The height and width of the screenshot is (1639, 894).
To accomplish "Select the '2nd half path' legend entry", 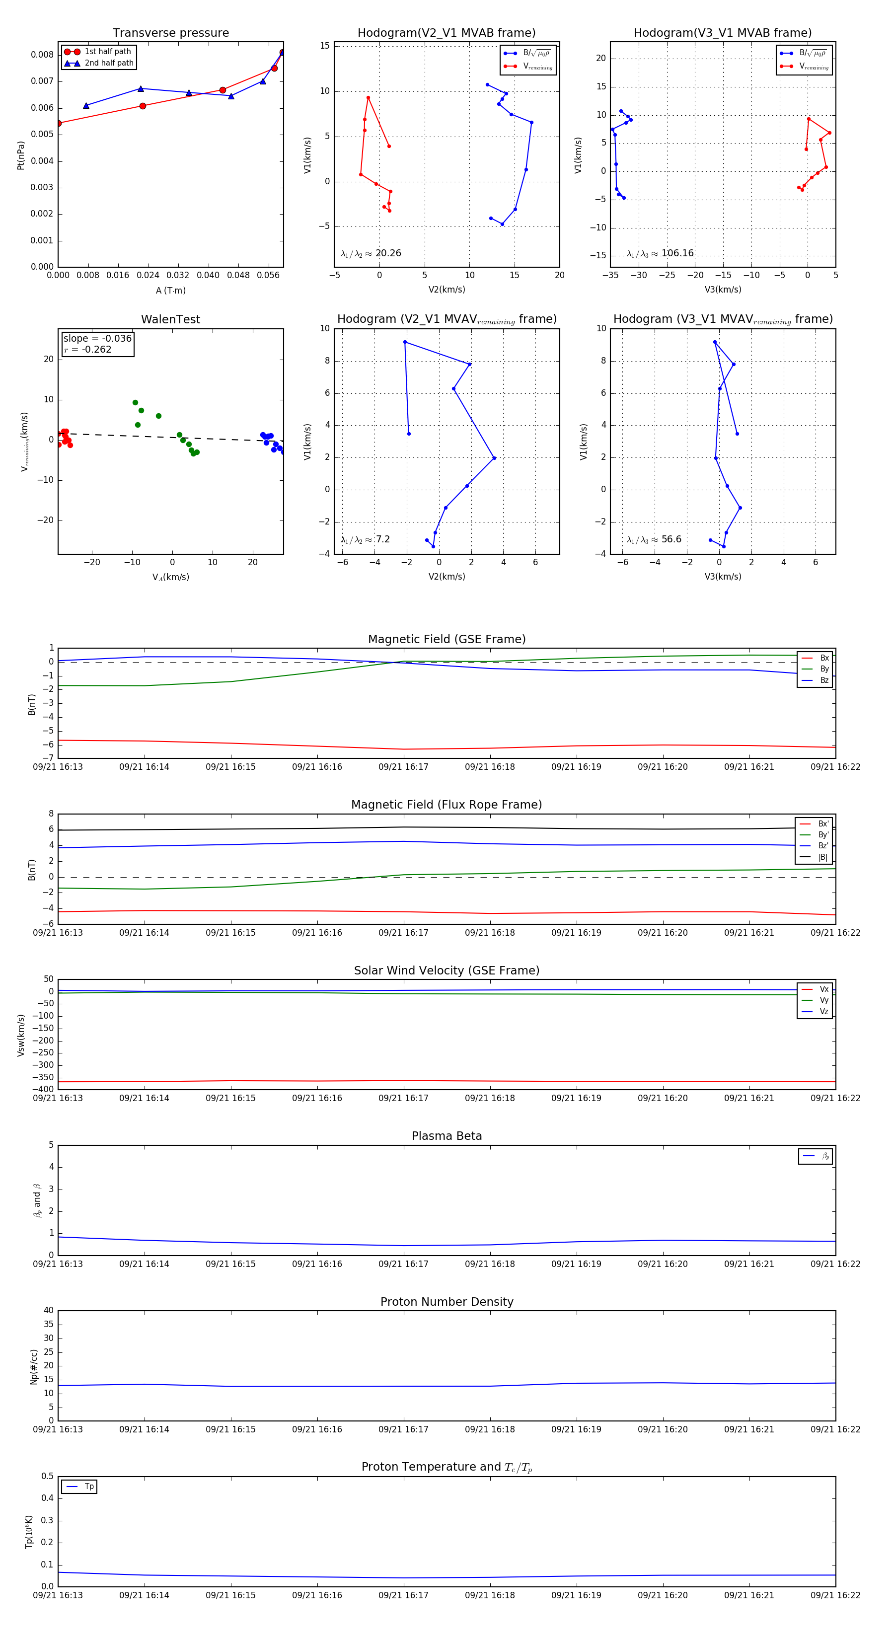I will (x=99, y=63).
